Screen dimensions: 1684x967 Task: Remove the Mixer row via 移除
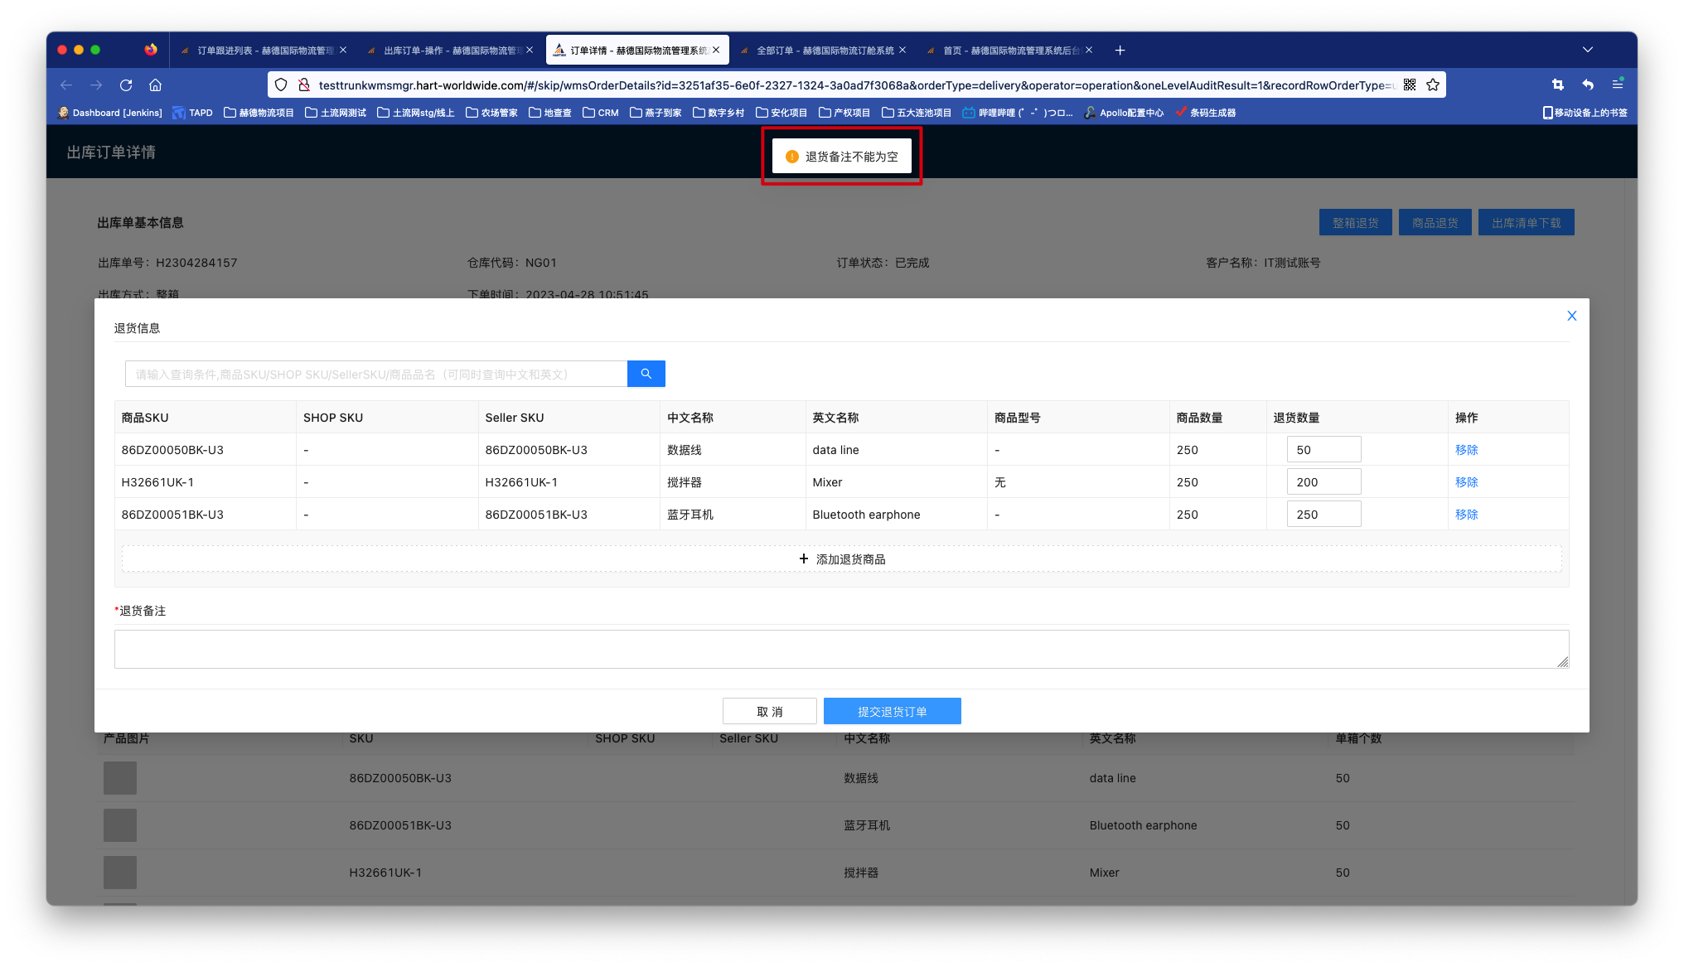(1466, 482)
